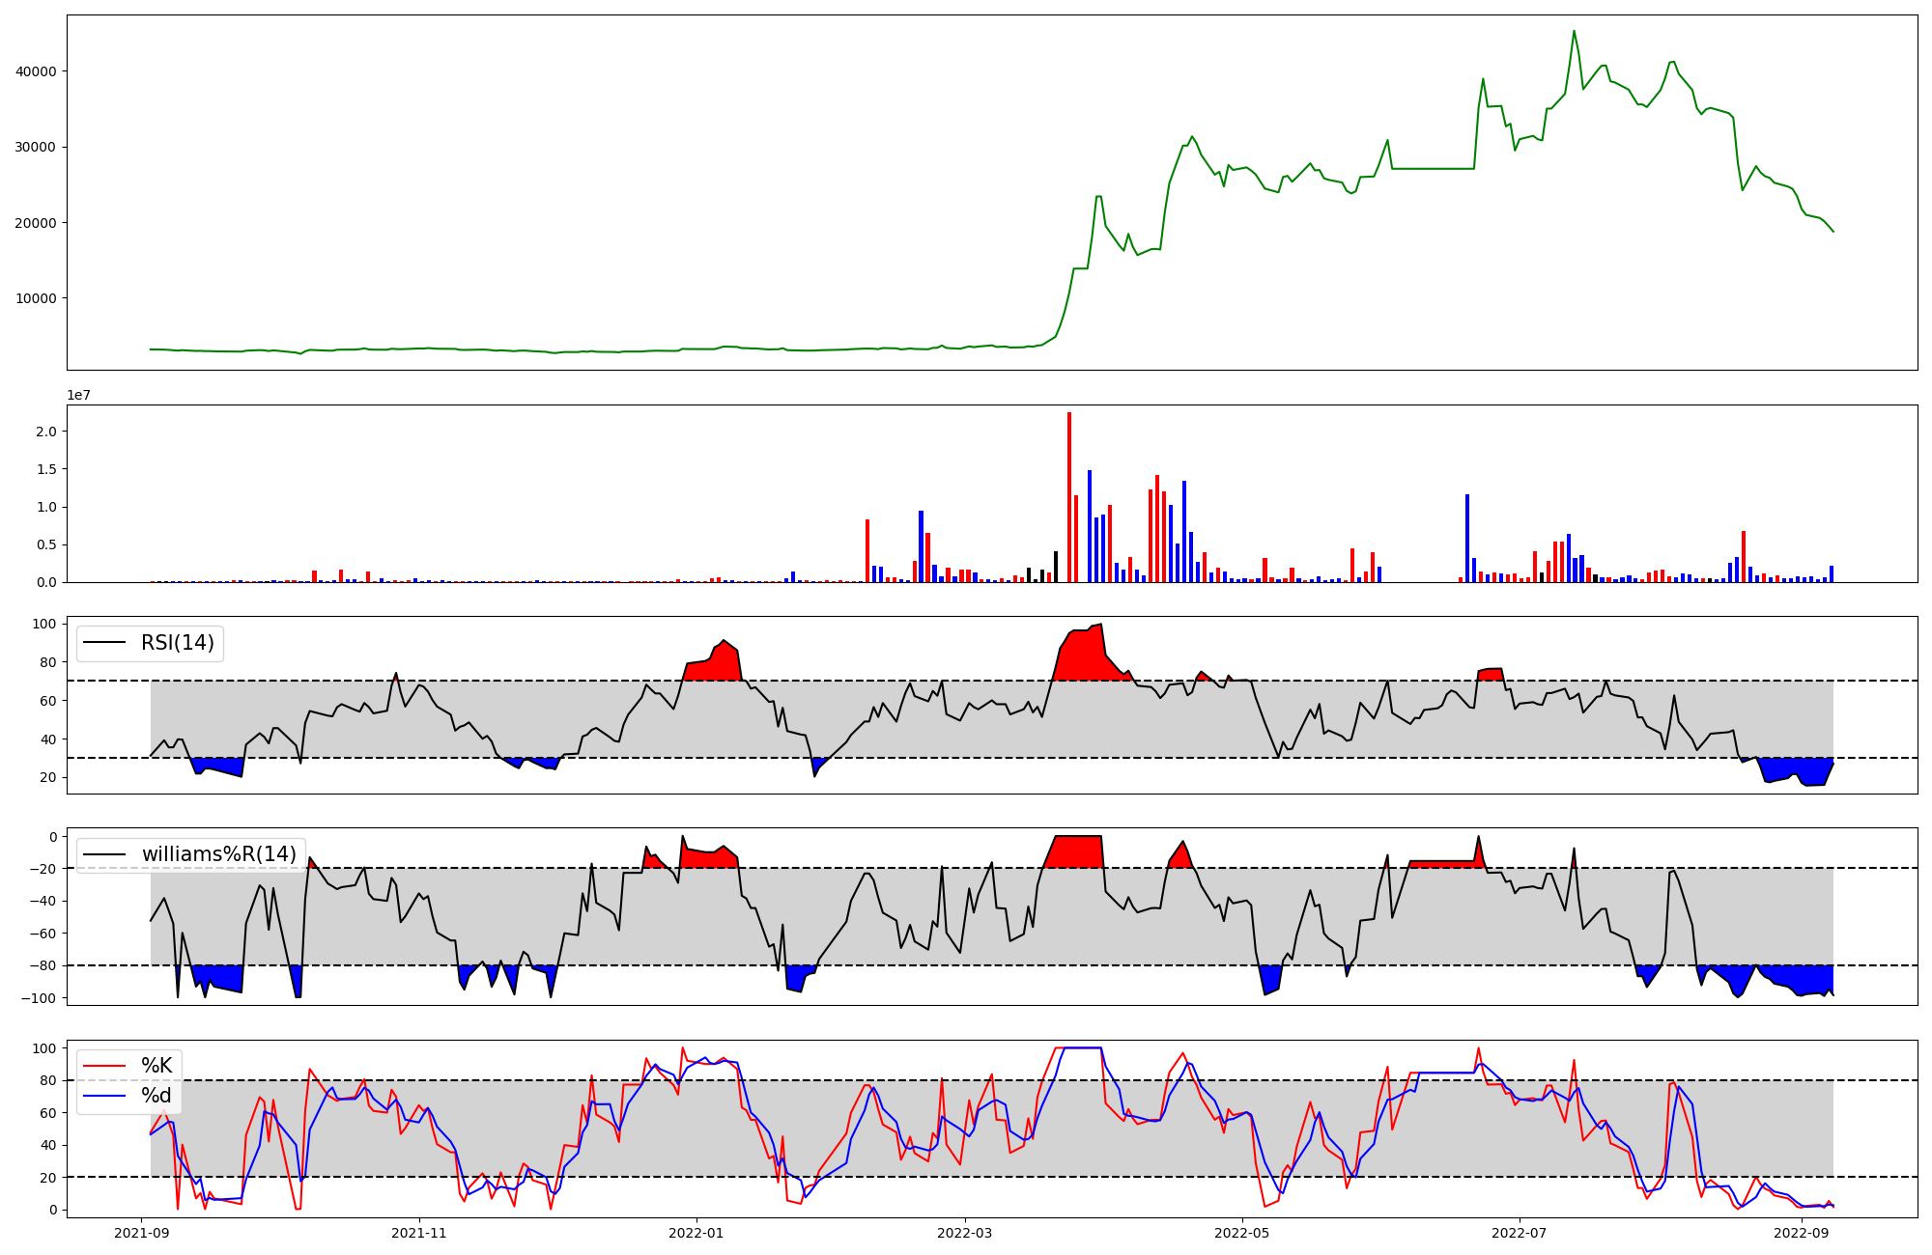Click the %K legend entry
The height and width of the screenshot is (1255, 1932).
[x=156, y=1066]
